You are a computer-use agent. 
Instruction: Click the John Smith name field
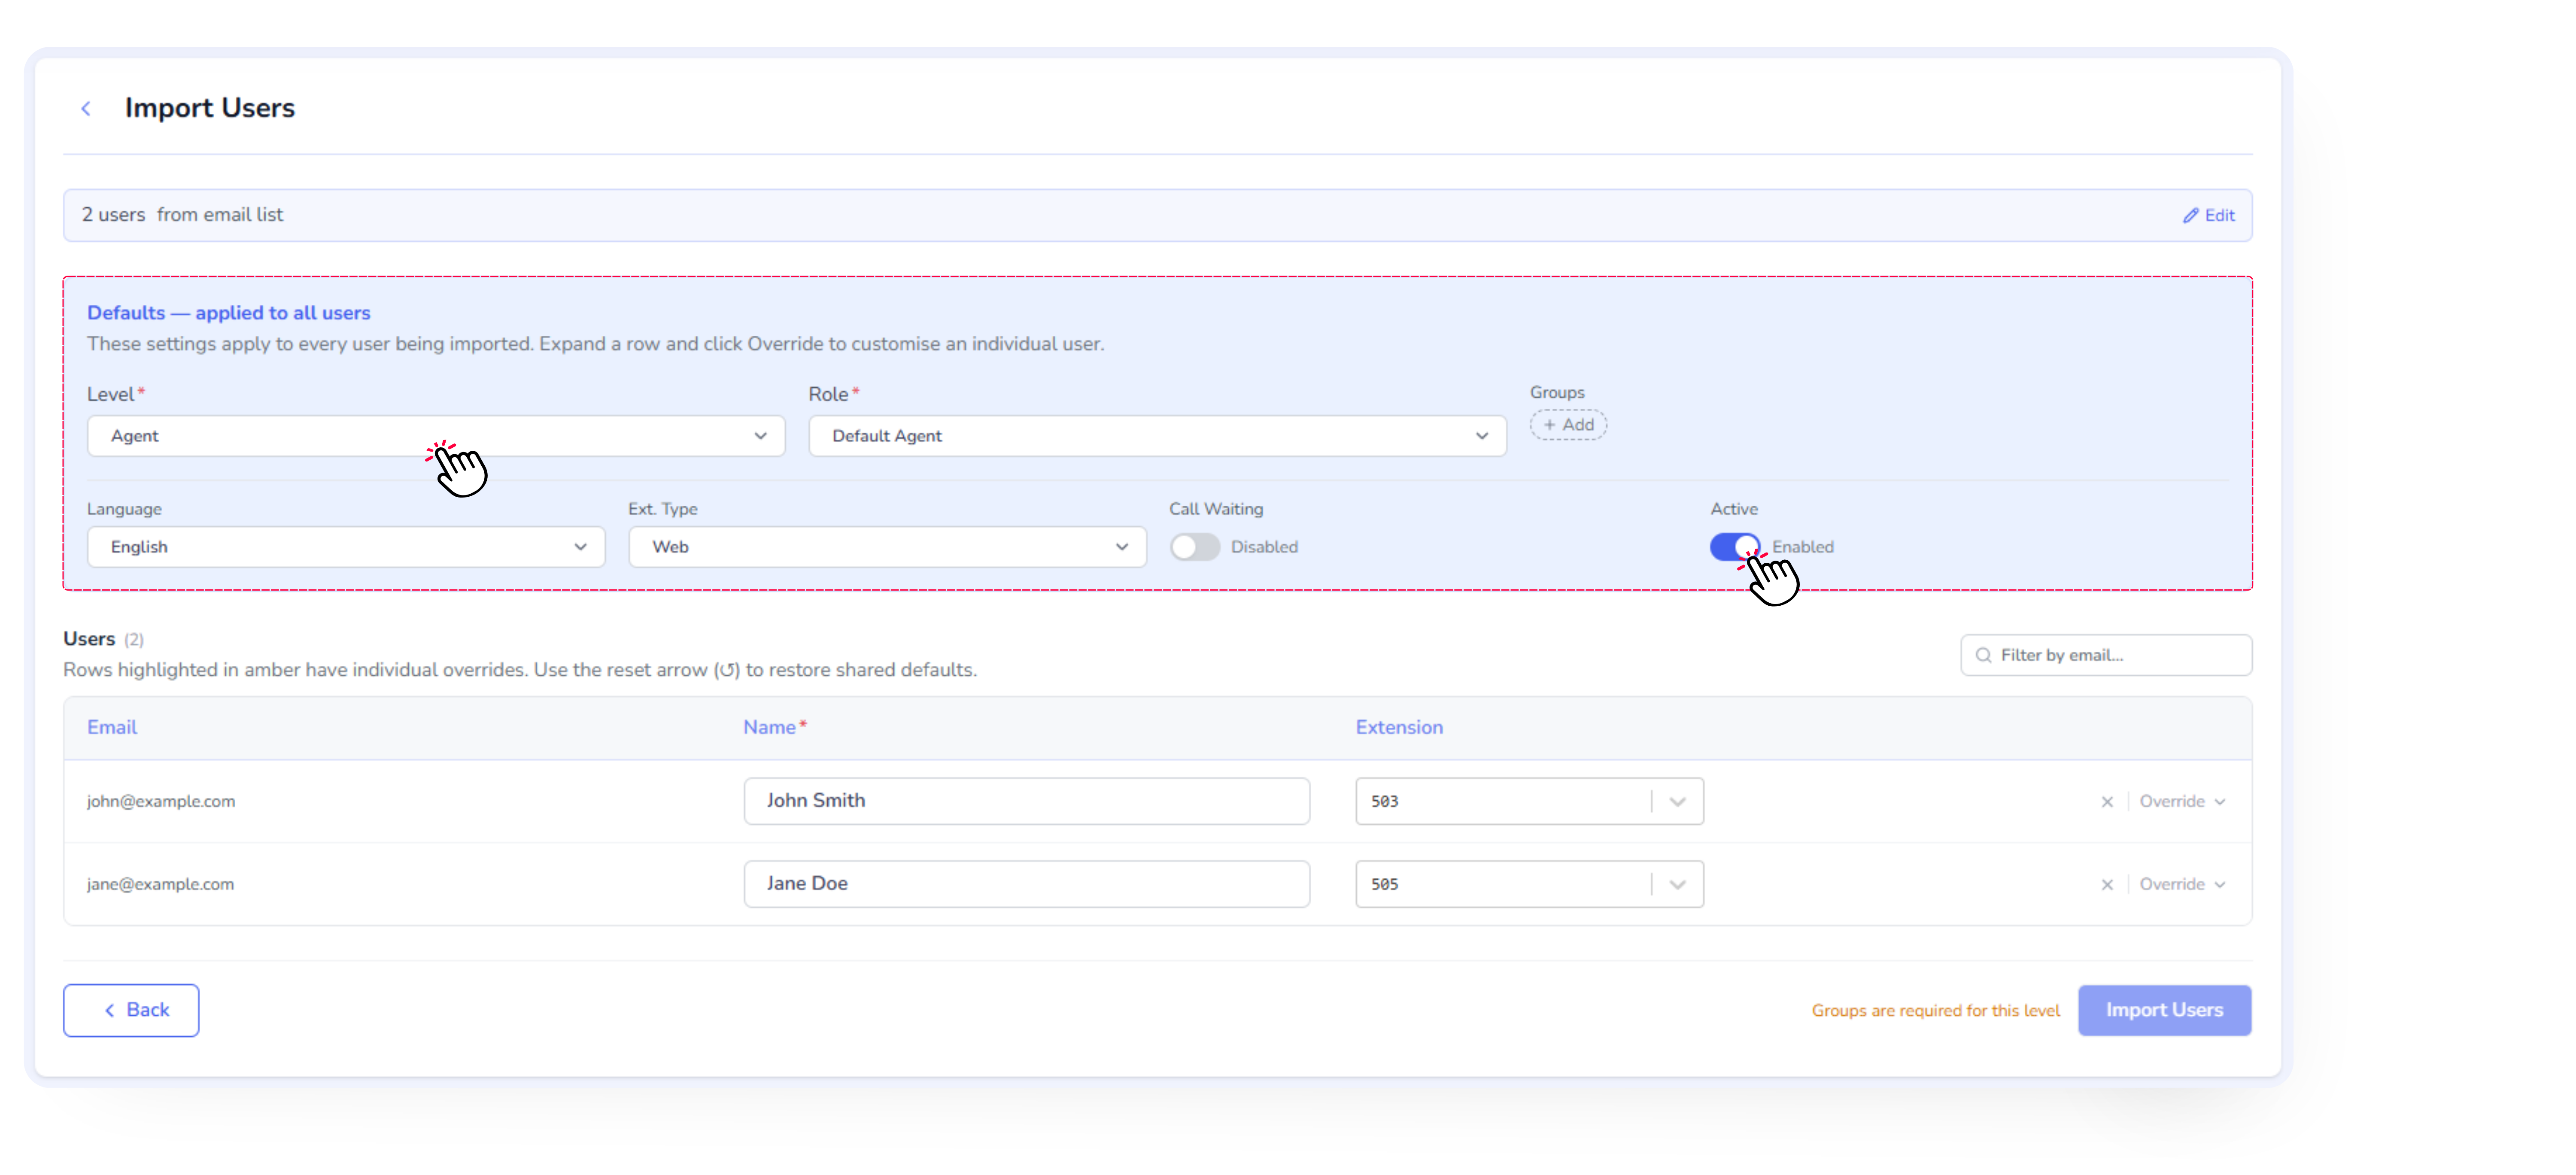pos(1026,801)
